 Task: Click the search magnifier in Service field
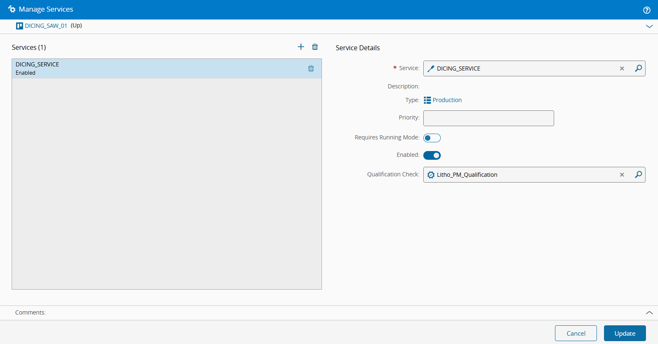coord(638,68)
